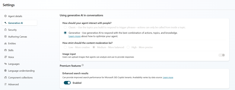The height and width of the screenshot is (90, 235).
Task: Open Agent details gear icon
Action: pos(5,16)
